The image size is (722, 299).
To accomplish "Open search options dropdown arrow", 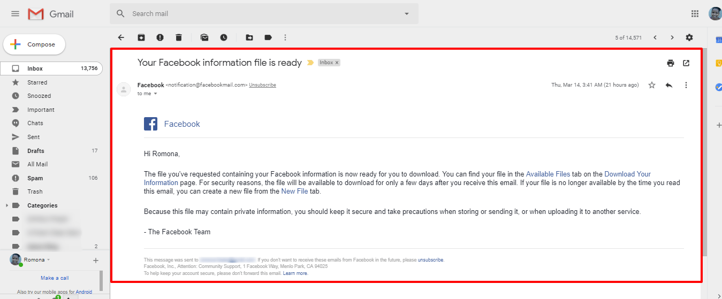I will click(406, 14).
